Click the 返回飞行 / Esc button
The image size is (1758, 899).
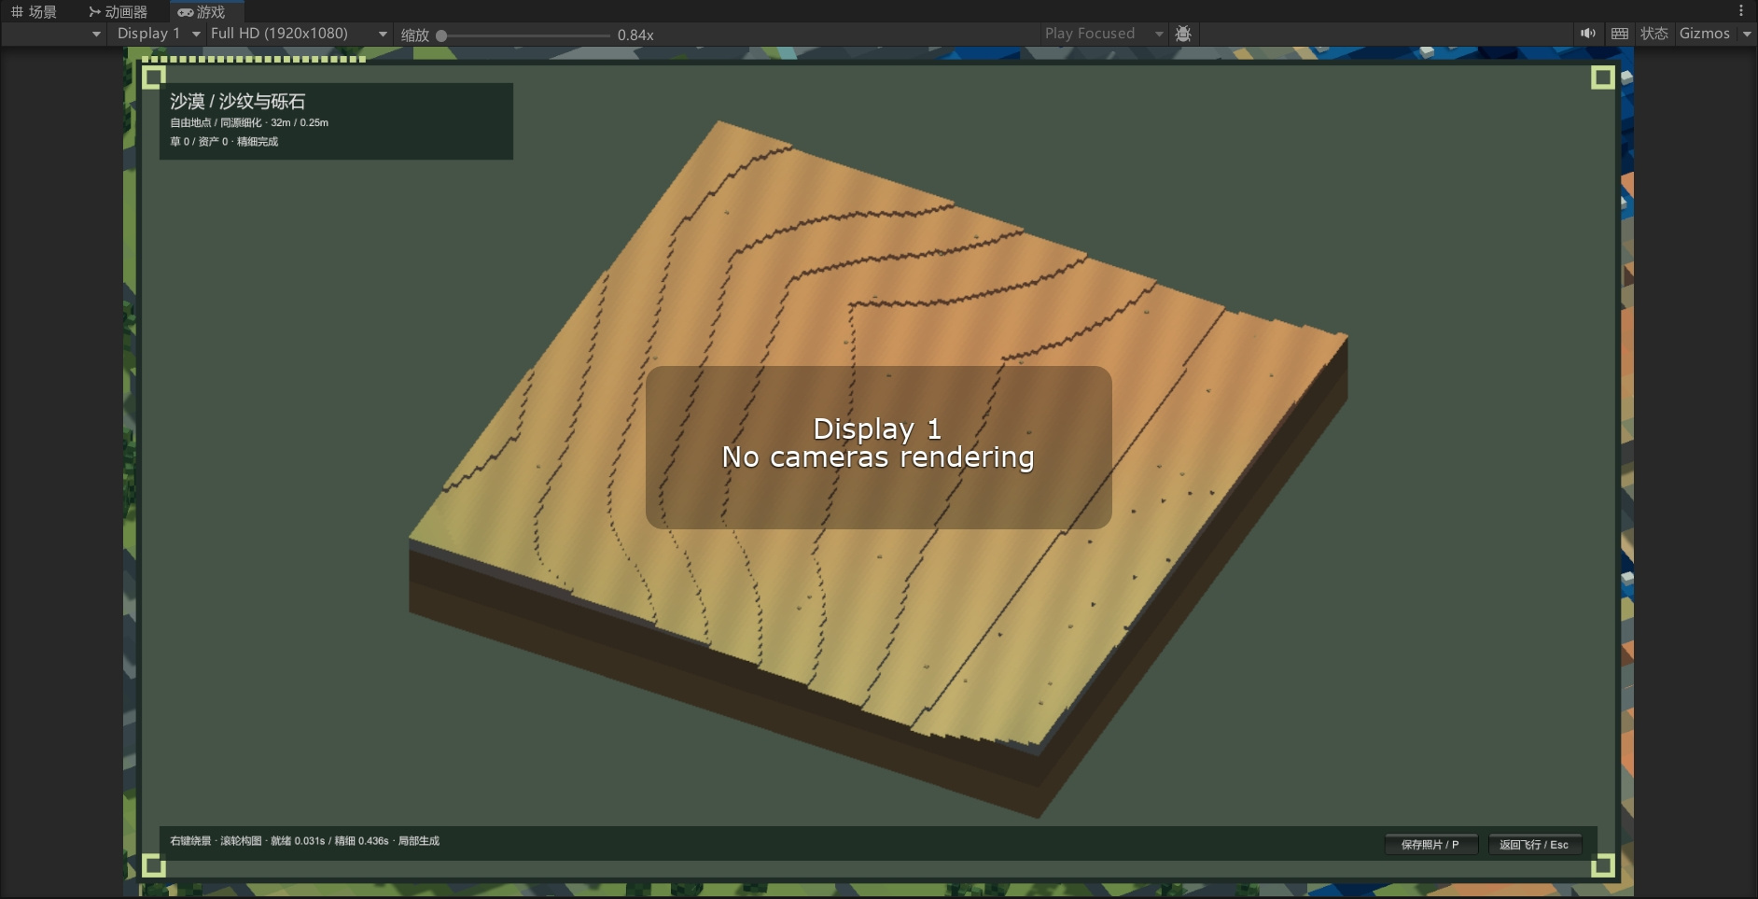pyautogui.click(x=1534, y=844)
